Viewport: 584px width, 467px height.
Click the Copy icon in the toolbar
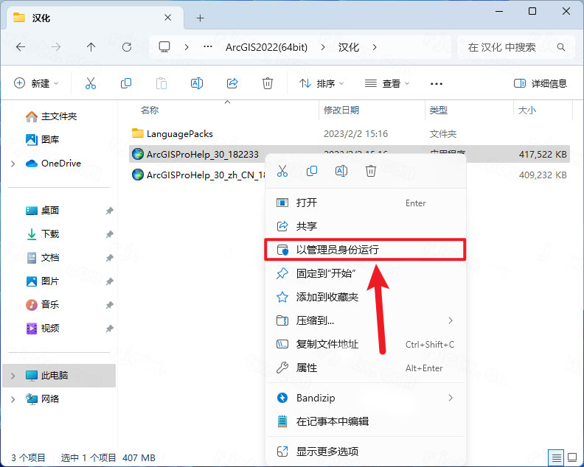click(126, 83)
